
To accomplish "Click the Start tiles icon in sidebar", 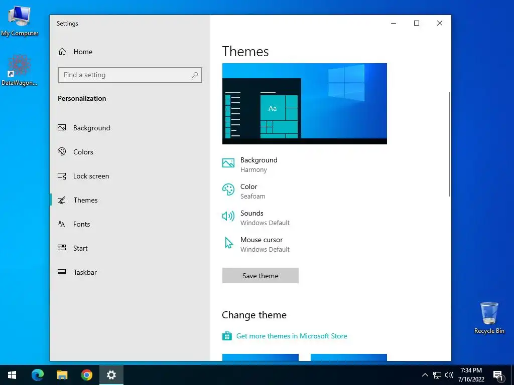I will (62, 248).
